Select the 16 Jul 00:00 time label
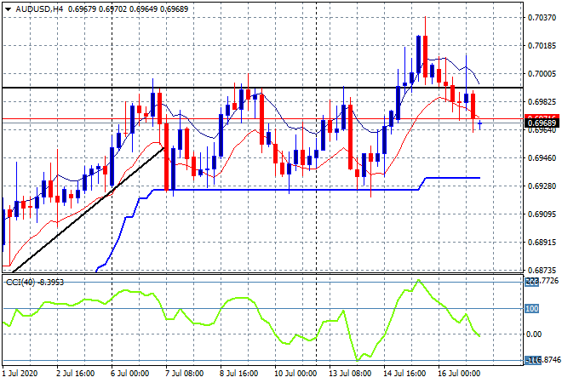The height and width of the screenshot is (383, 562). pyautogui.click(x=459, y=374)
